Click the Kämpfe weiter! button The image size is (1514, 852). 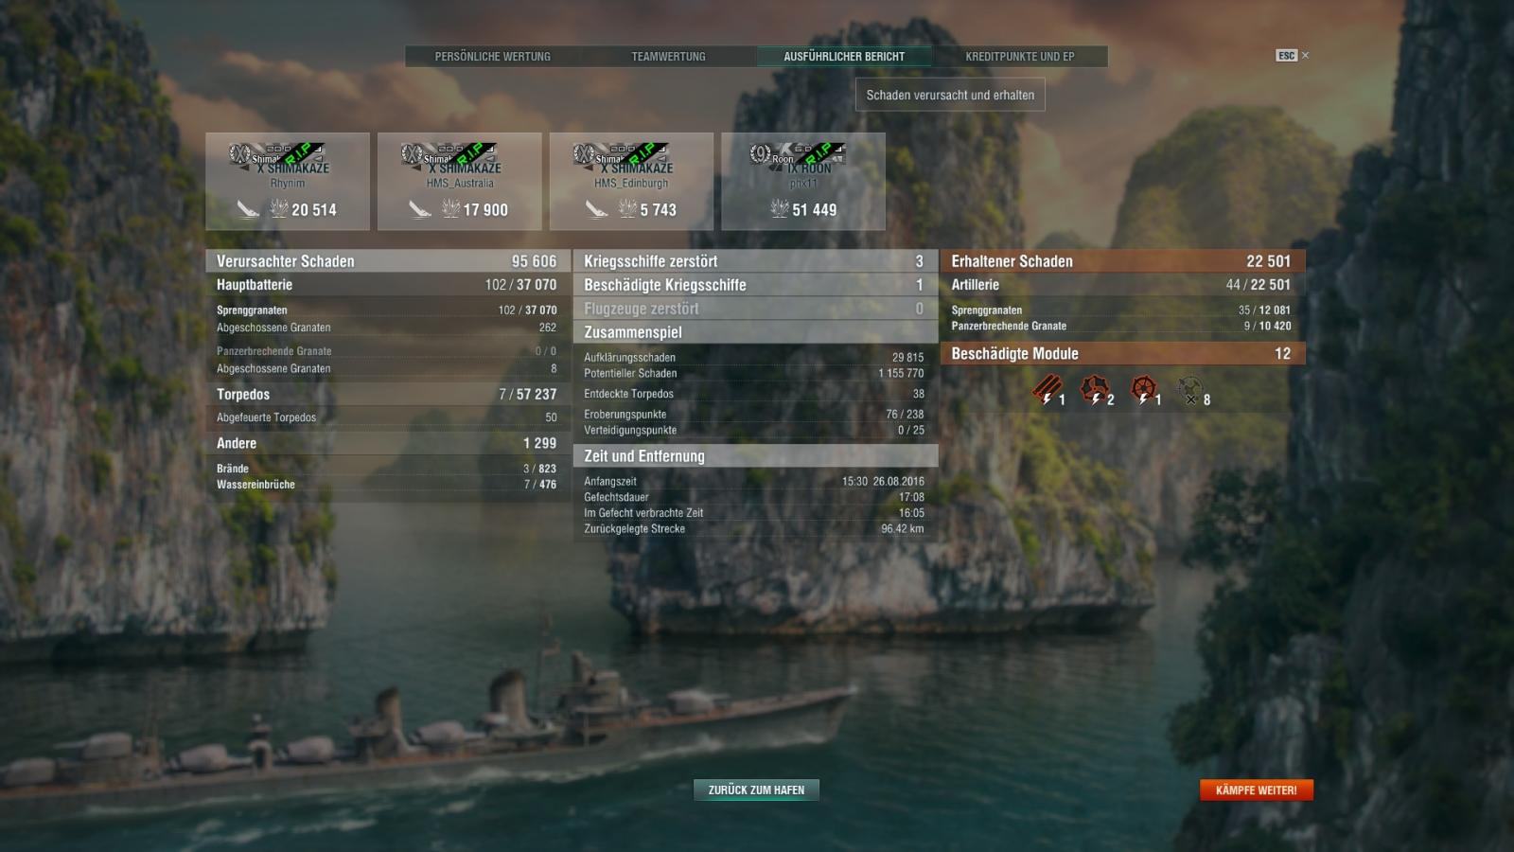[1257, 790]
